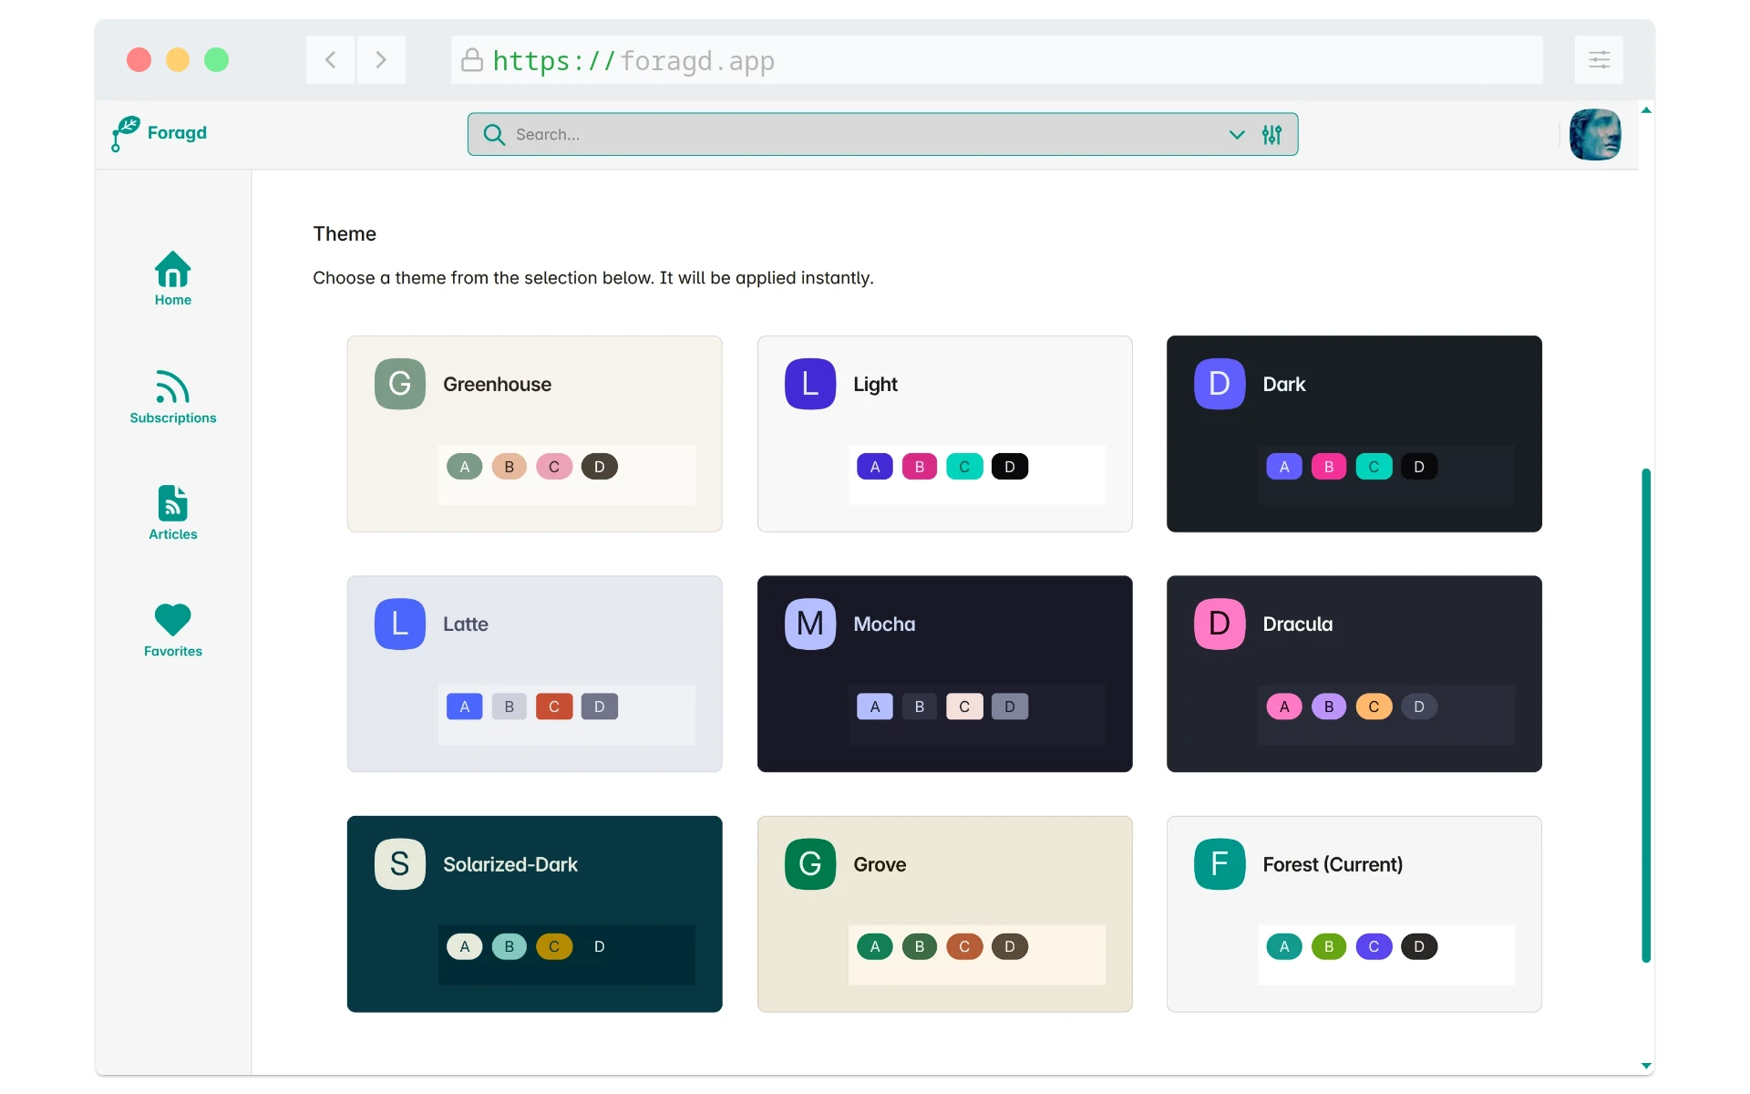Click the Favorites sidebar label

tap(173, 651)
